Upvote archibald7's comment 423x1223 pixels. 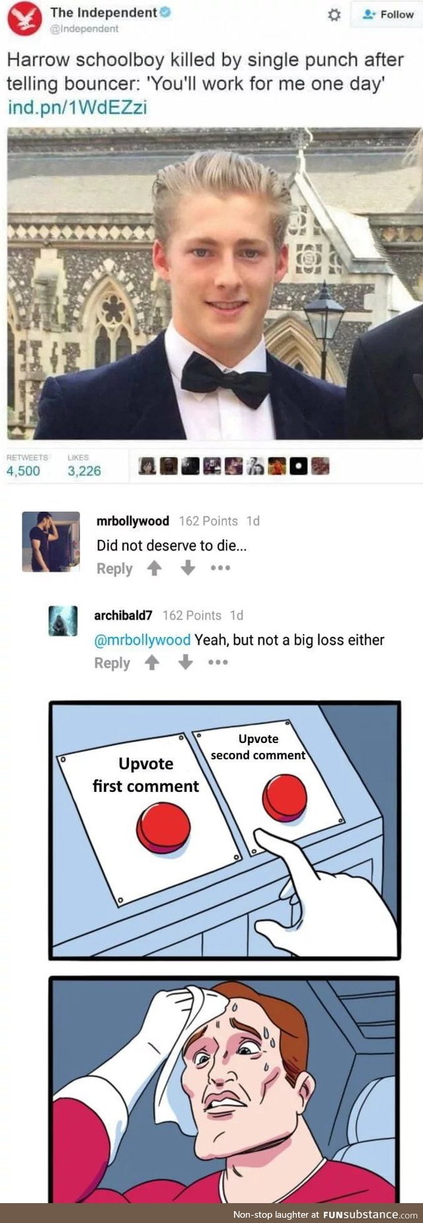point(152,662)
